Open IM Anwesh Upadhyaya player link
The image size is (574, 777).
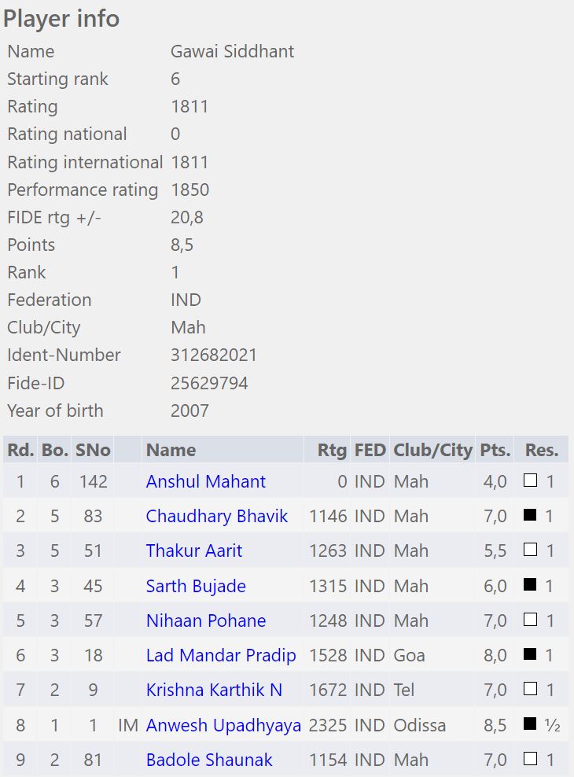click(x=223, y=725)
